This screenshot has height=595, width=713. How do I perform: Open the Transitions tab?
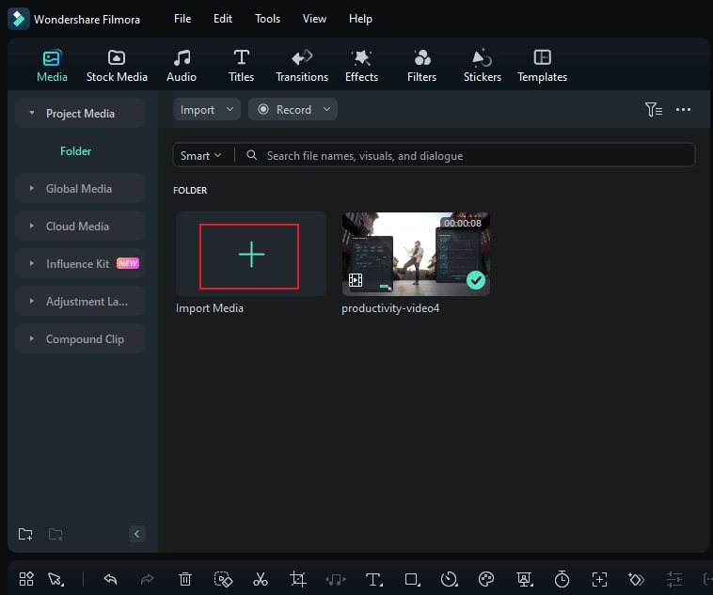(x=302, y=66)
